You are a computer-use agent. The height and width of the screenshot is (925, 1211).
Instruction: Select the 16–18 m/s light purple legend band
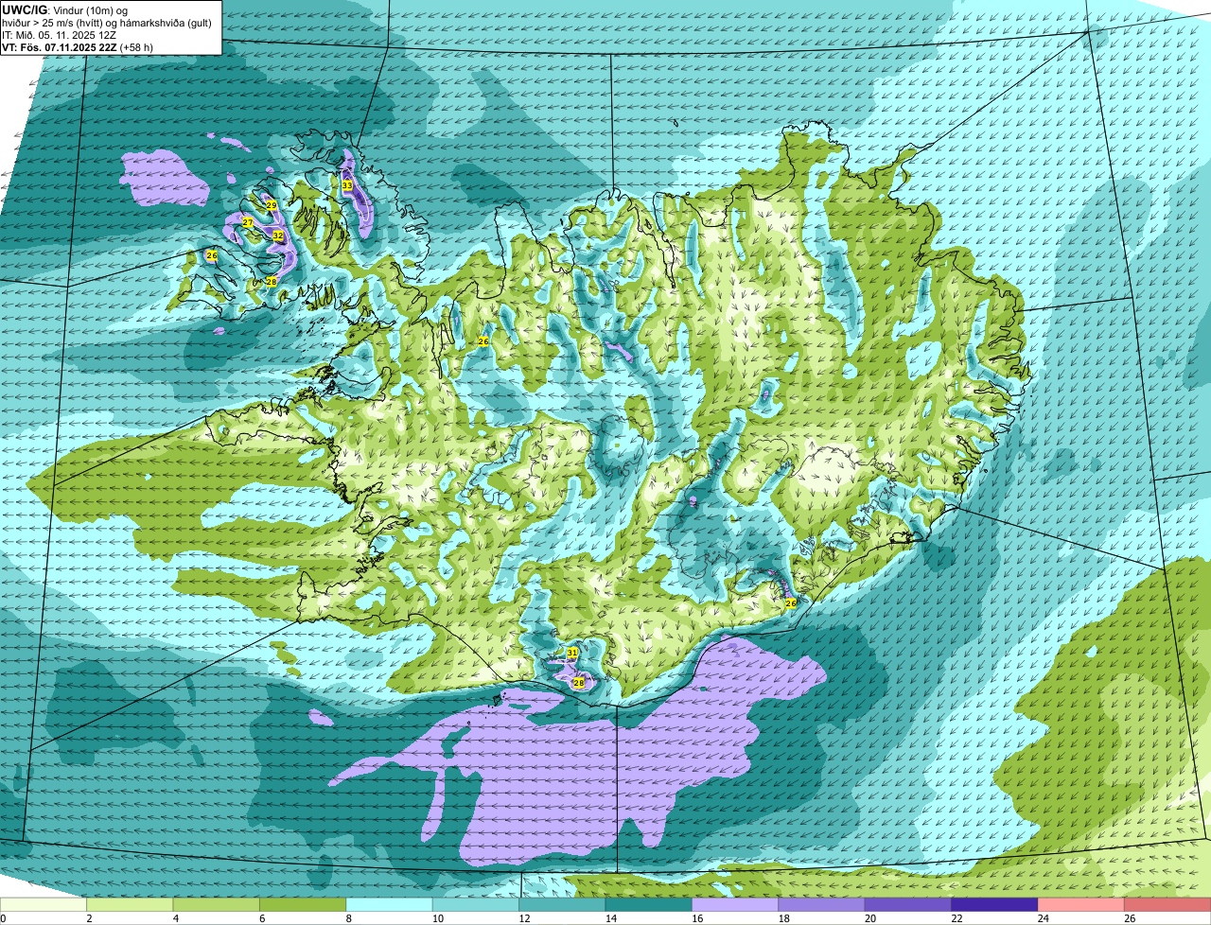pos(735,905)
